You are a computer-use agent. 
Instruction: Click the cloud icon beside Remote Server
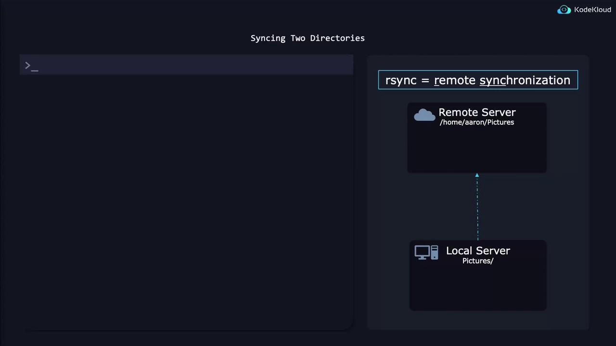pos(424,115)
